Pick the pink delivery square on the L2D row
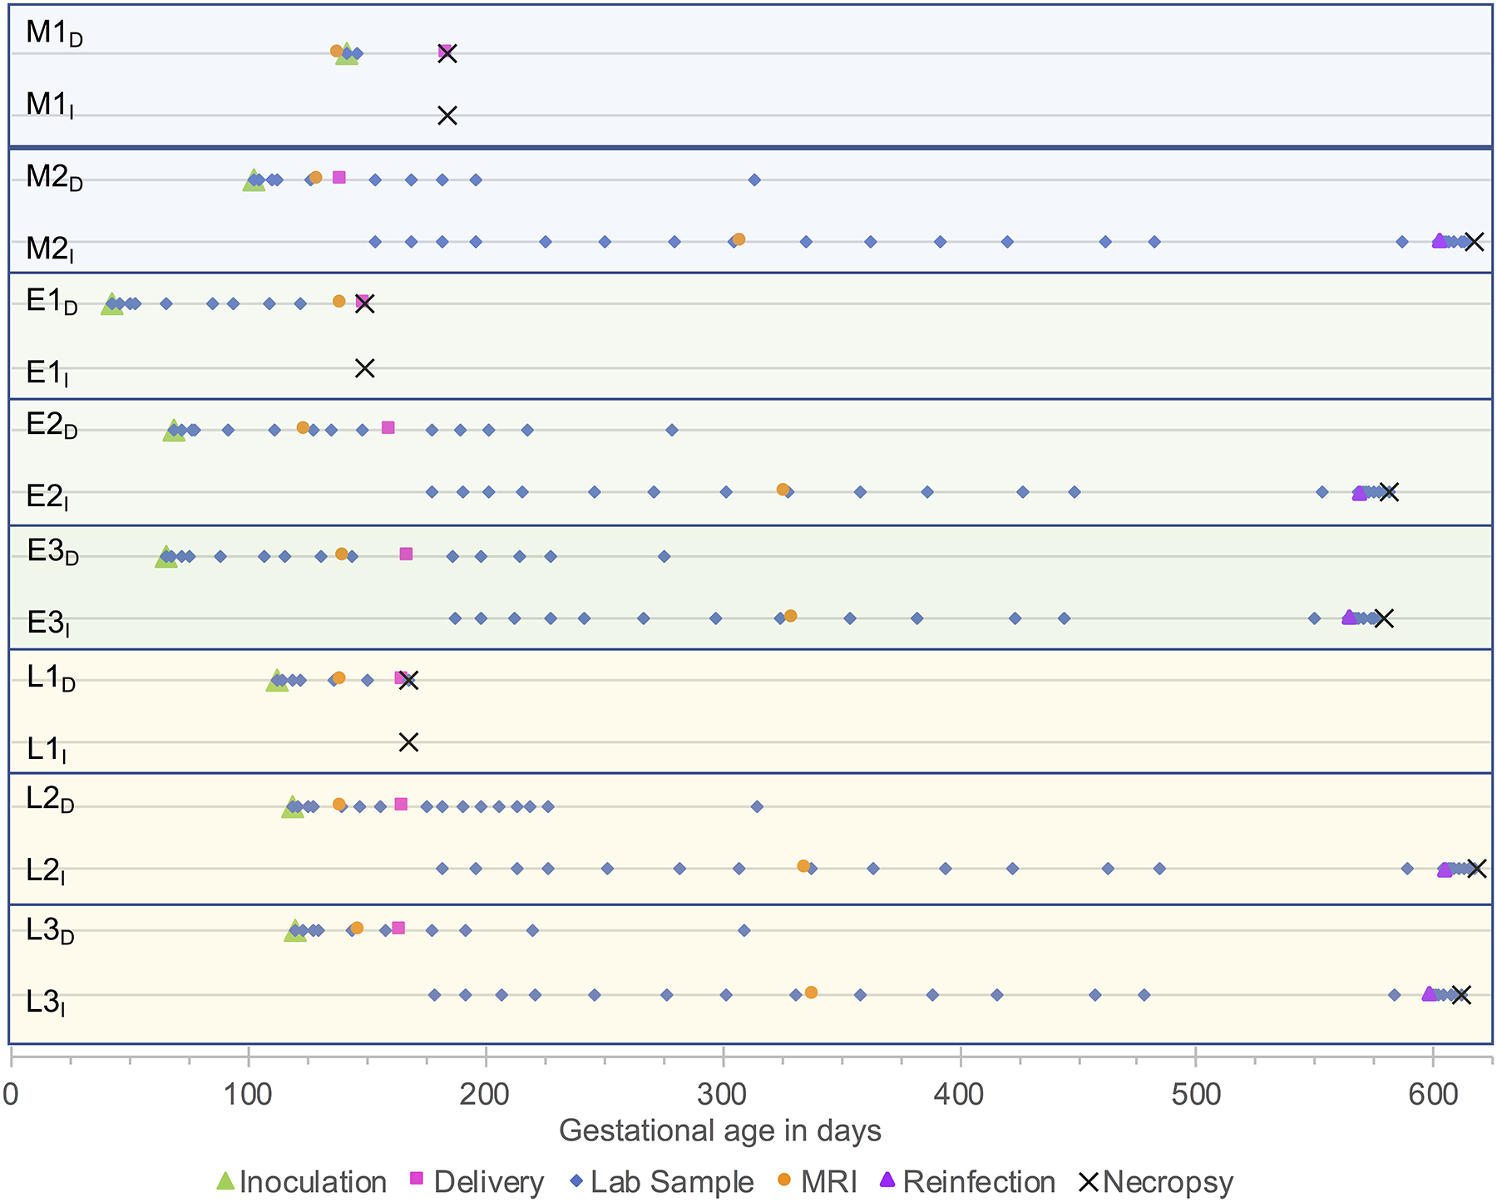 pyautogui.click(x=401, y=804)
